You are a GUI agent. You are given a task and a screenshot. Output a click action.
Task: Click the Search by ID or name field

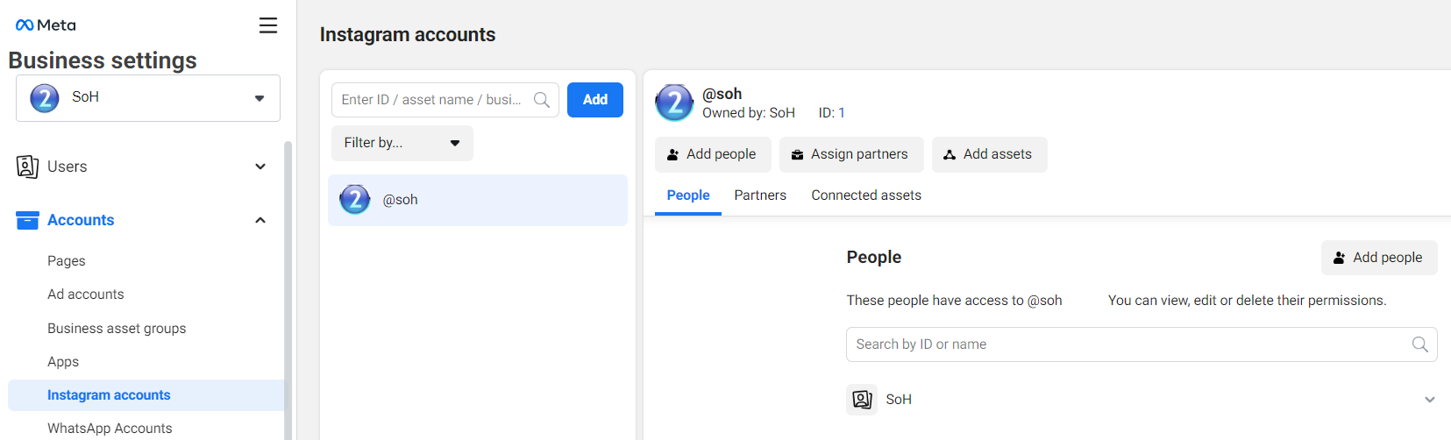pos(1127,344)
